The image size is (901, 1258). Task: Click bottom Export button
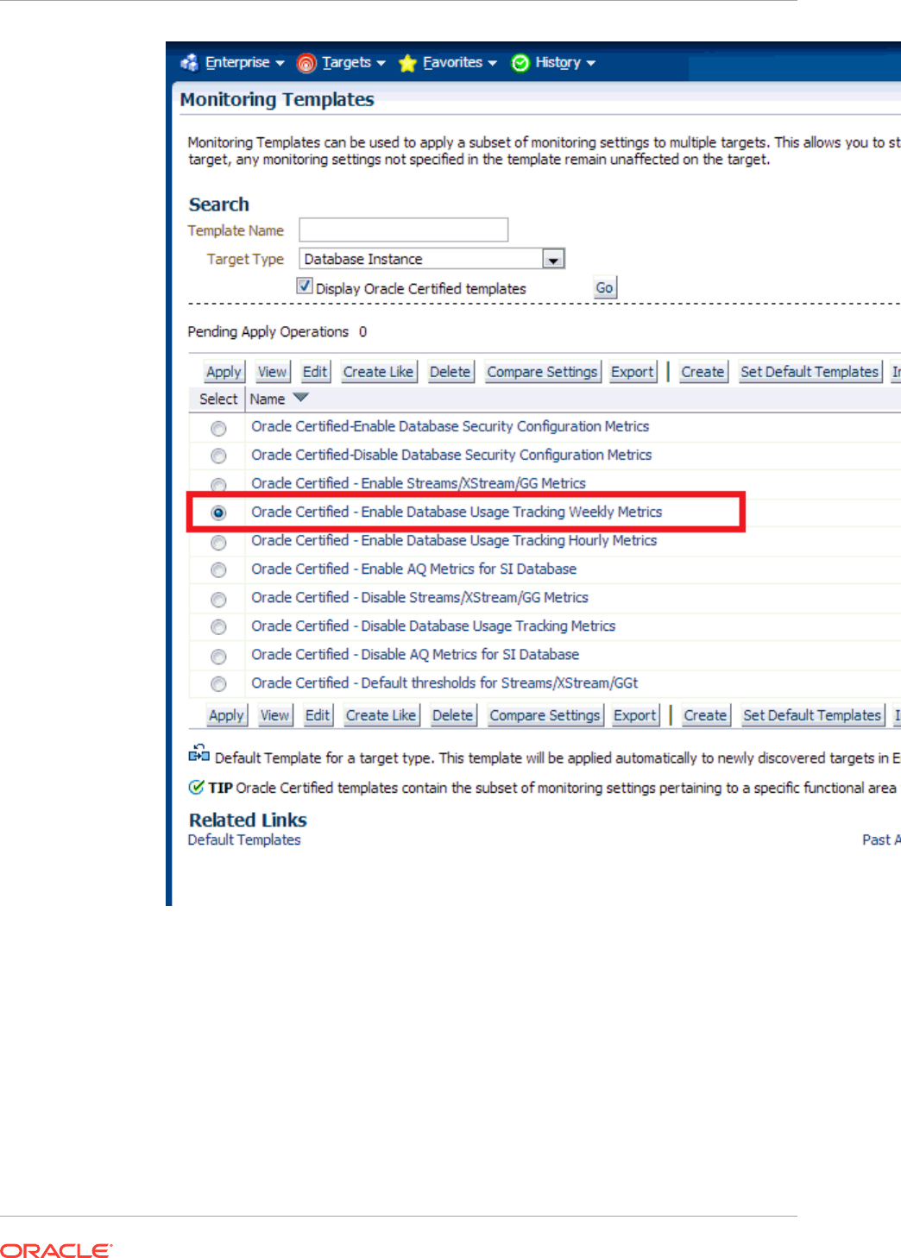[635, 715]
